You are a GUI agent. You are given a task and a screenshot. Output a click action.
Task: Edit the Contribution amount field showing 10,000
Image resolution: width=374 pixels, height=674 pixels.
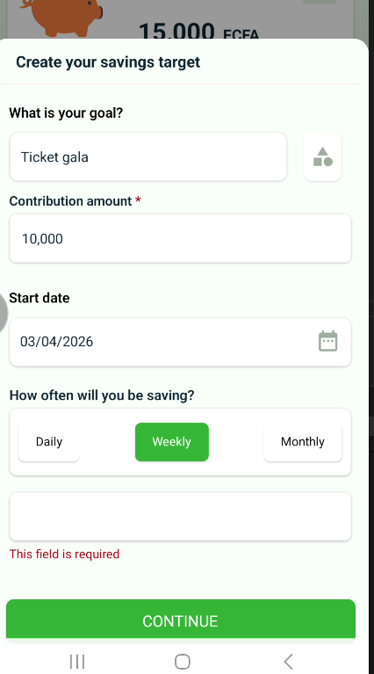[180, 238]
